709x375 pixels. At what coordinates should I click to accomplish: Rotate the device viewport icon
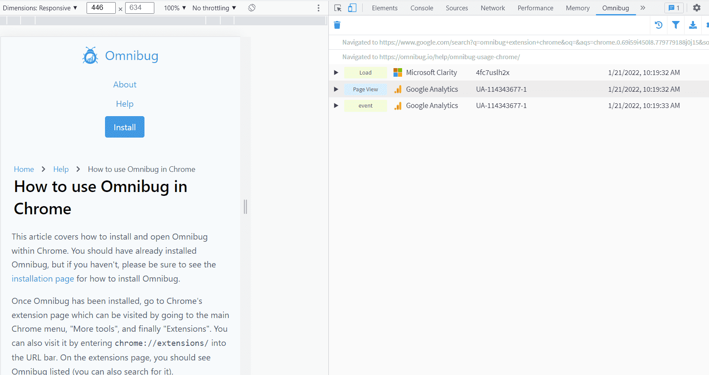click(x=252, y=8)
